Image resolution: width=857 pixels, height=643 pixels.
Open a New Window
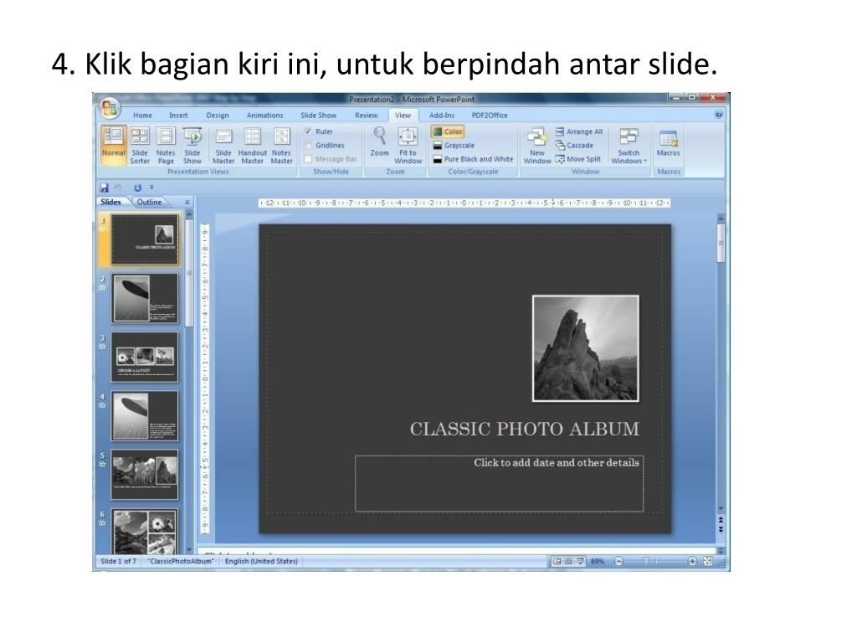(537, 146)
